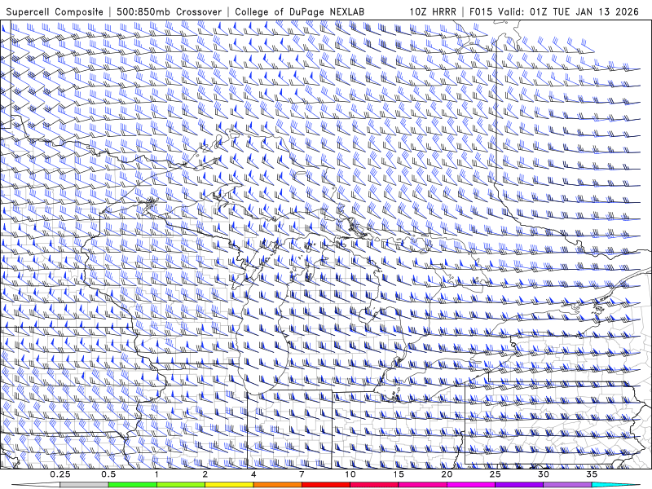Select the gray color bar segment after 0.25
652x489 pixels.
pos(84,485)
